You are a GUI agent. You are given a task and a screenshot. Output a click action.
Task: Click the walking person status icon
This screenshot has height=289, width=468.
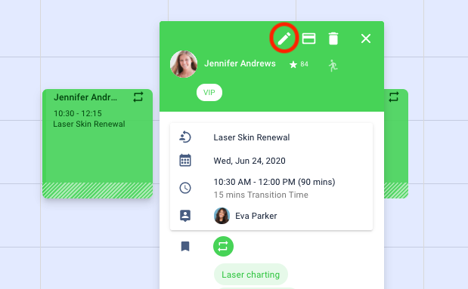(333, 66)
